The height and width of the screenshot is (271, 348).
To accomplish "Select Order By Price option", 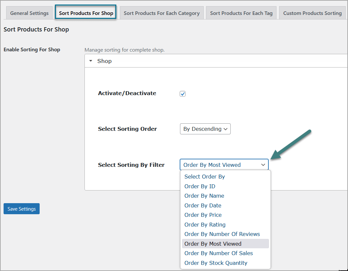I will (203, 215).
